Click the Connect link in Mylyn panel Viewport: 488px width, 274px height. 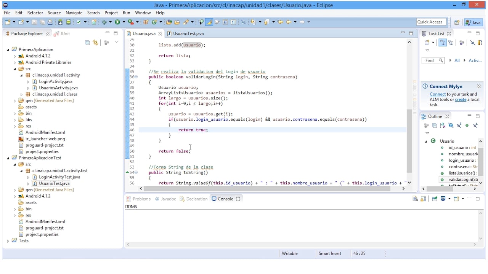click(437, 94)
